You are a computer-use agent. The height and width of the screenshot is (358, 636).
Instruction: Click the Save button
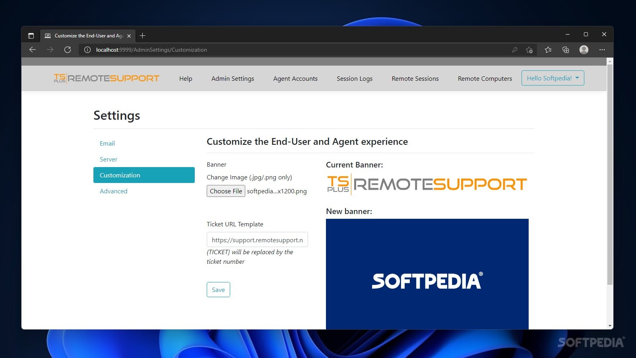(x=218, y=290)
